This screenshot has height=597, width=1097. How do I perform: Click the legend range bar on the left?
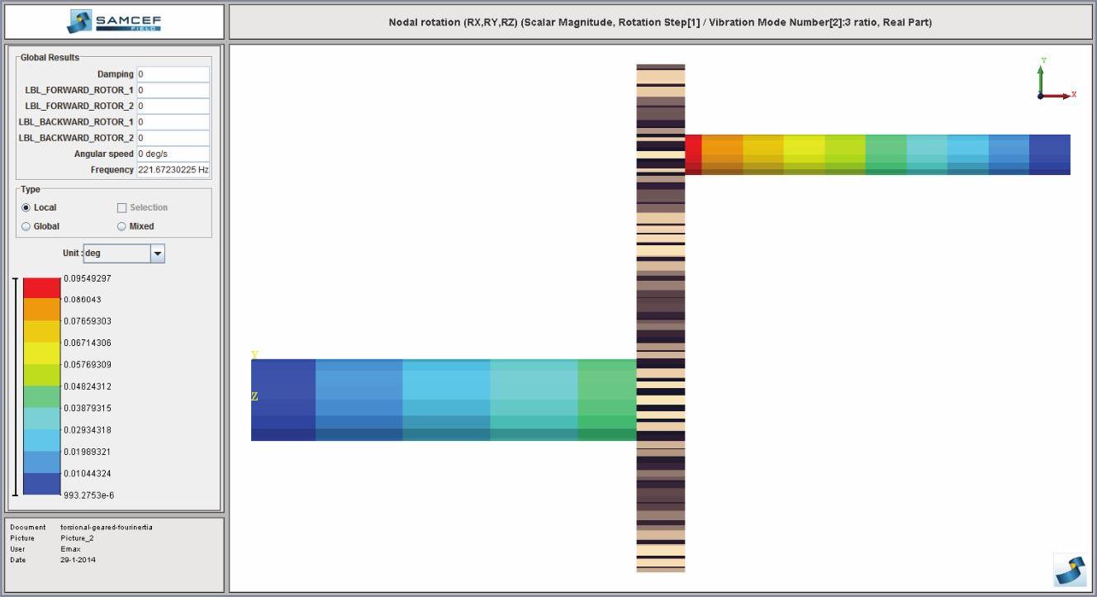15,386
